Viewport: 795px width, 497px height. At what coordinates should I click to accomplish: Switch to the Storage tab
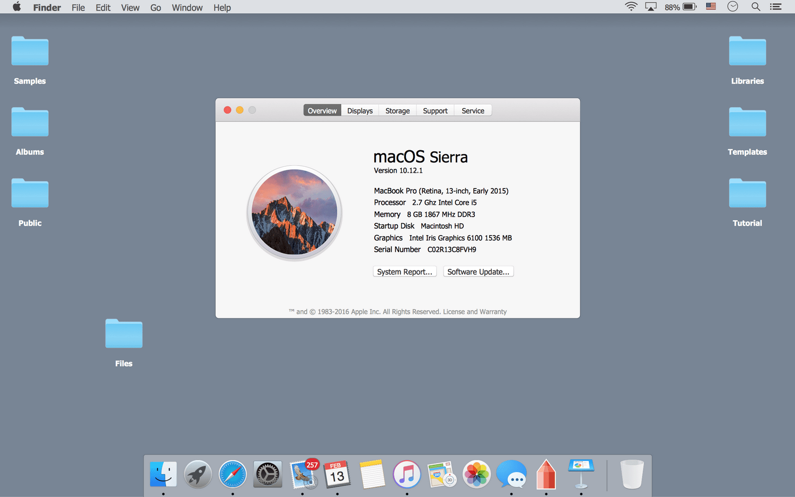click(x=397, y=110)
